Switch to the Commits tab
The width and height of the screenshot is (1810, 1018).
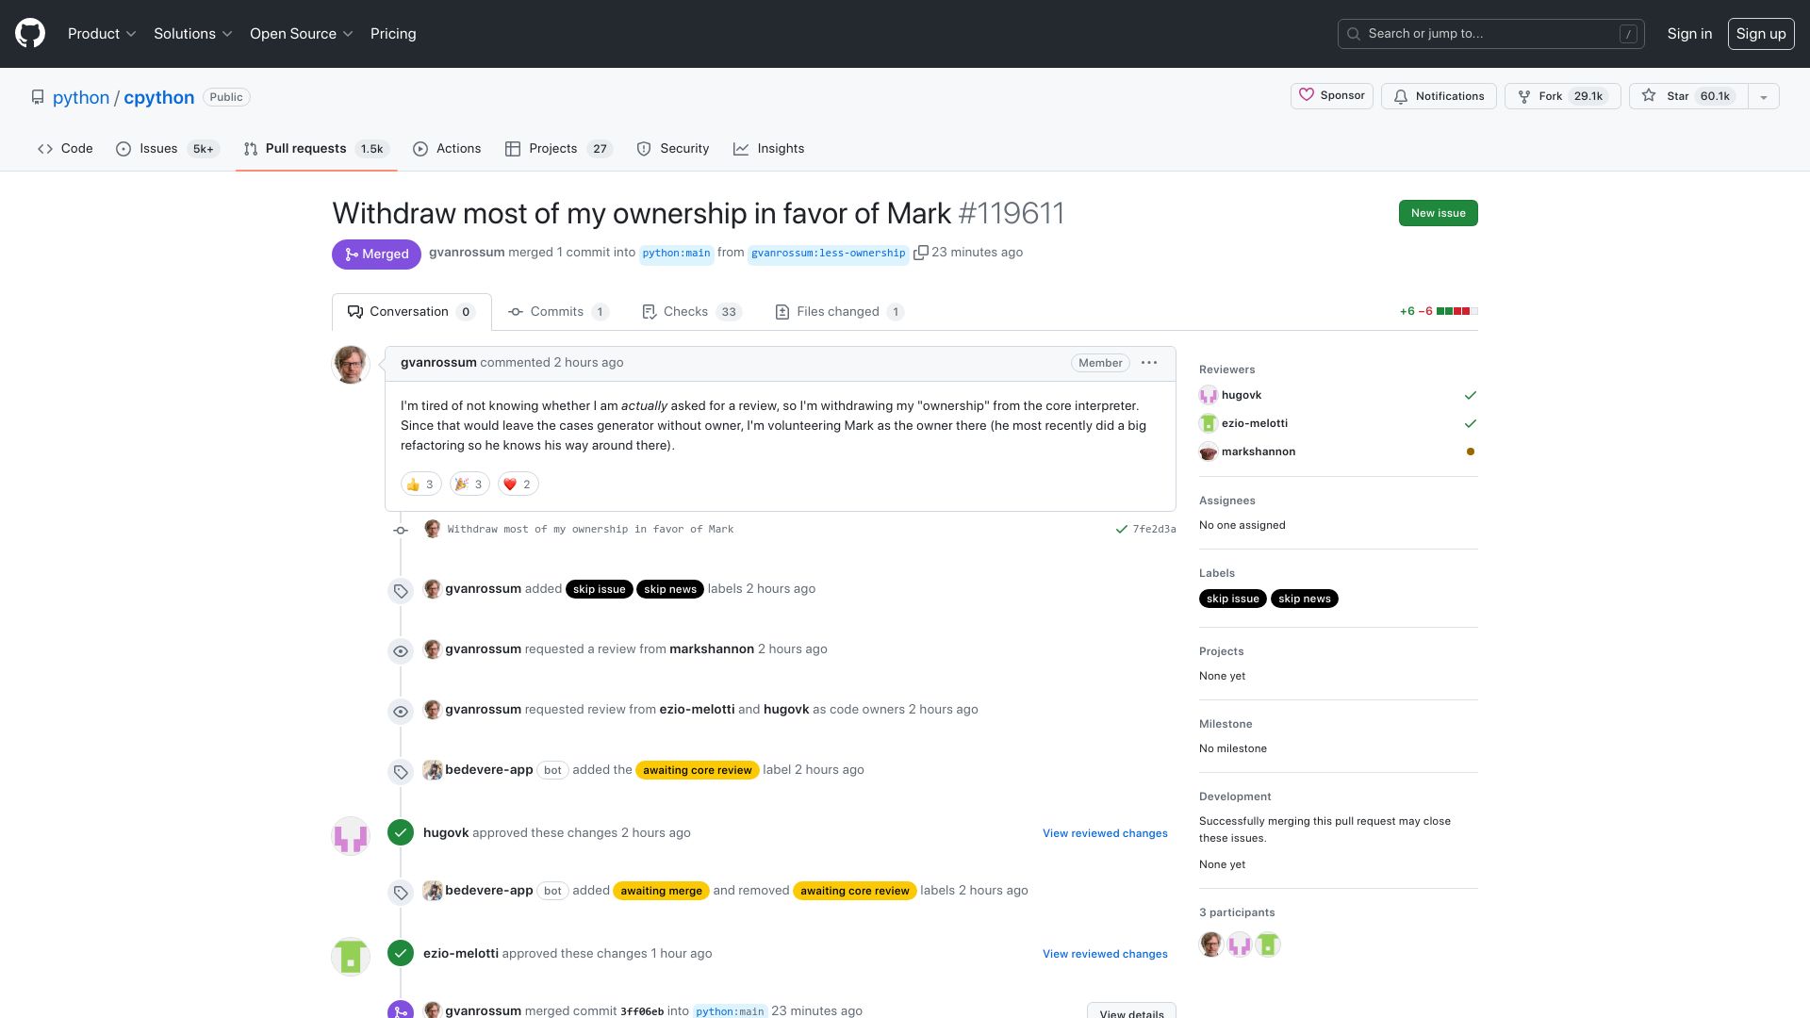click(558, 312)
